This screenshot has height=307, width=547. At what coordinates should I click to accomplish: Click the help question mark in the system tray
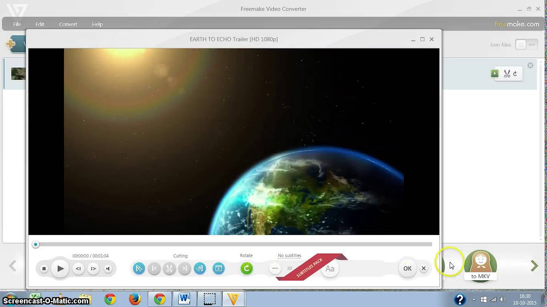[x=459, y=299]
